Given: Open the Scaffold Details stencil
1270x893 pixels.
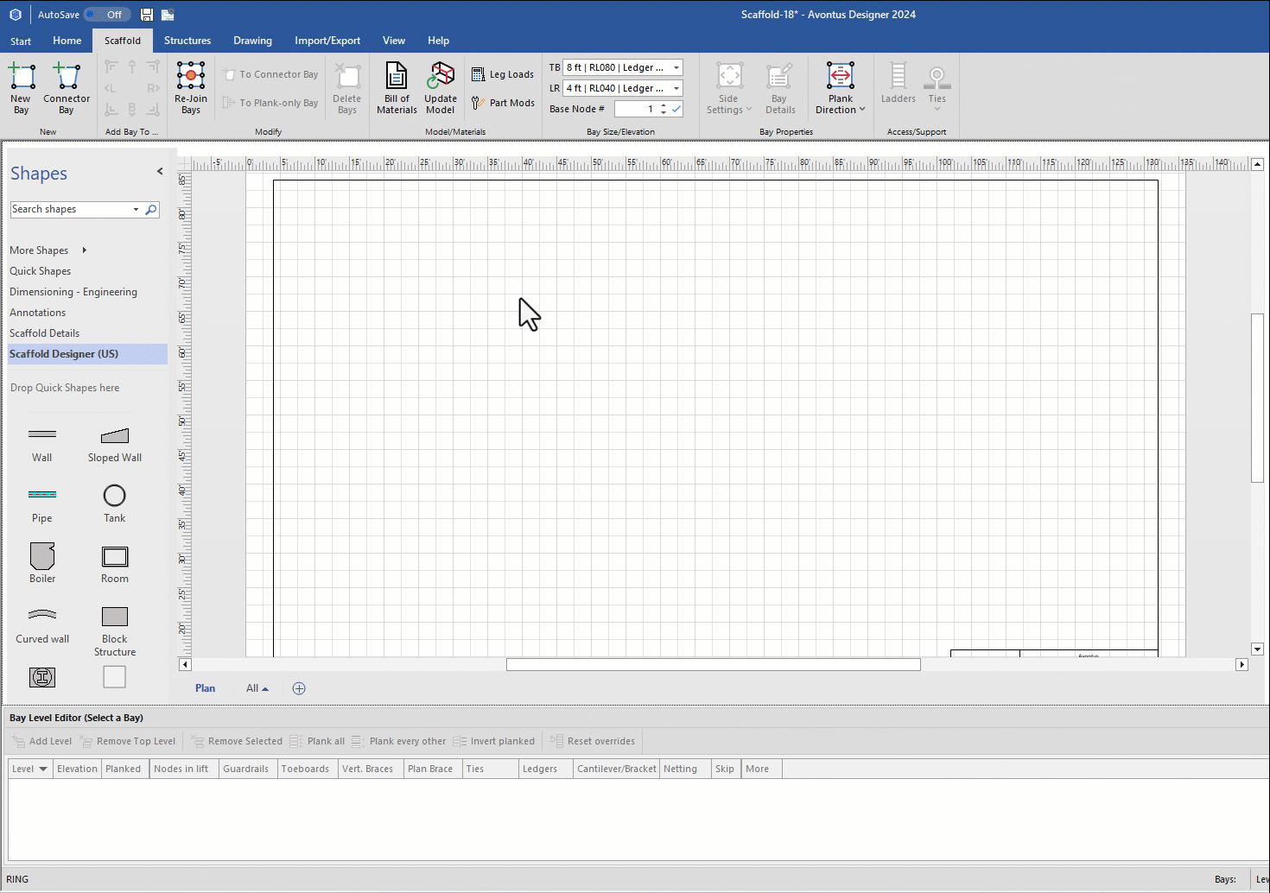Looking at the screenshot, I should click(45, 333).
